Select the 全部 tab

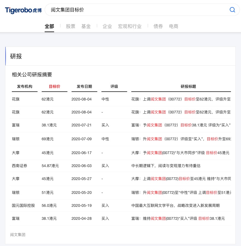pos(49,26)
